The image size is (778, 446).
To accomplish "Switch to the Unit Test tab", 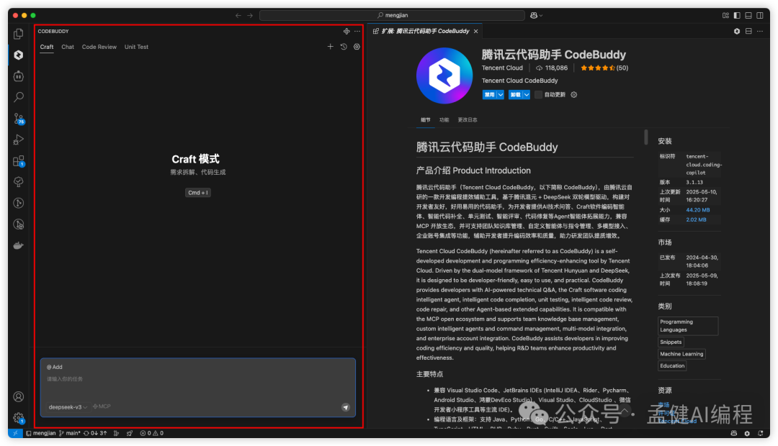I will click(x=136, y=47).
